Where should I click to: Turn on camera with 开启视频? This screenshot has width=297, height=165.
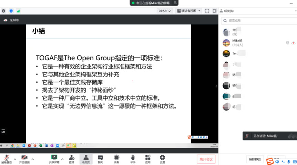click(x=24, y=159)
